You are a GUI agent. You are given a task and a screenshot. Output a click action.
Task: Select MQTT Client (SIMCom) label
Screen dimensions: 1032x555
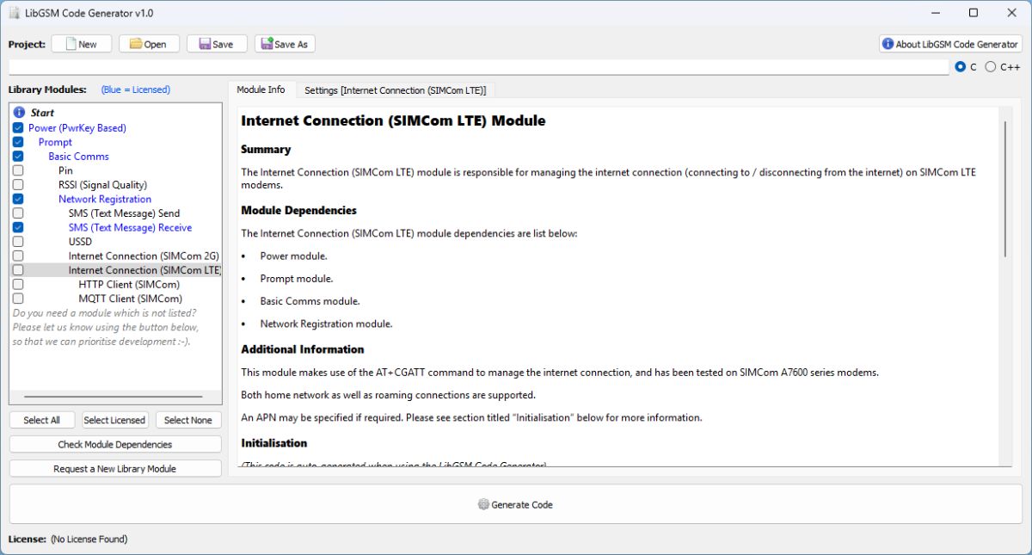[x=130, y=299]
